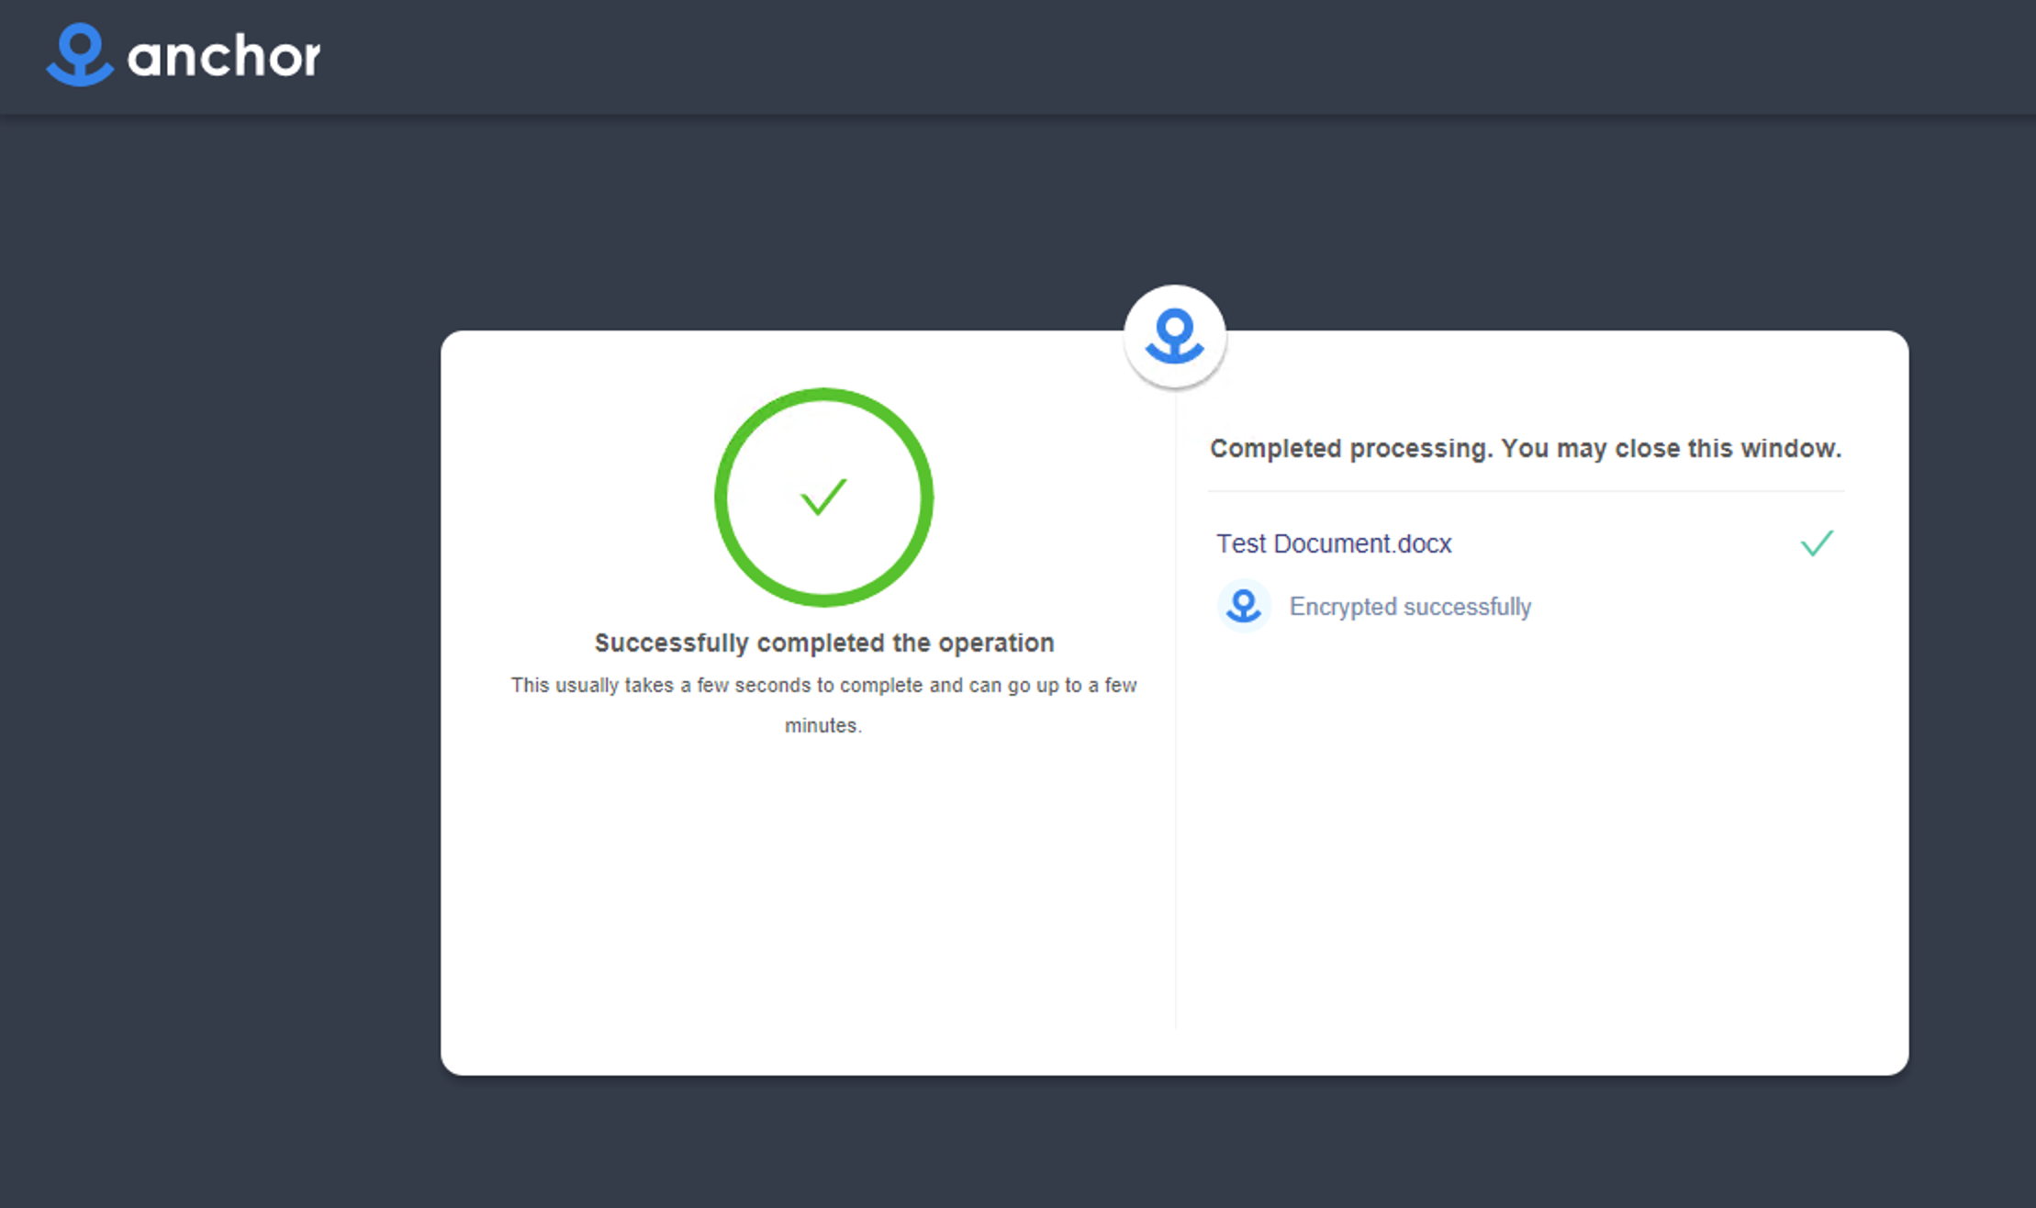Select the Test Document.docx file entry

[1334, 543]
